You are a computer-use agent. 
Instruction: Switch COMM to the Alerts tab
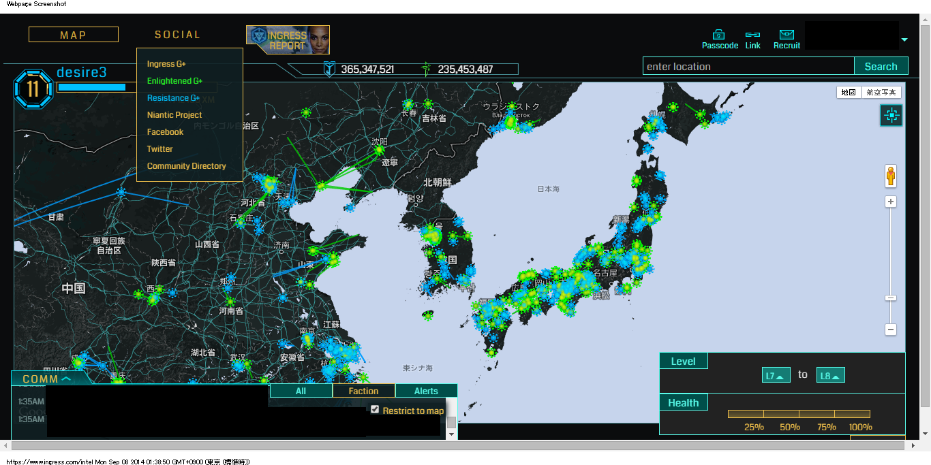(426, 391)
